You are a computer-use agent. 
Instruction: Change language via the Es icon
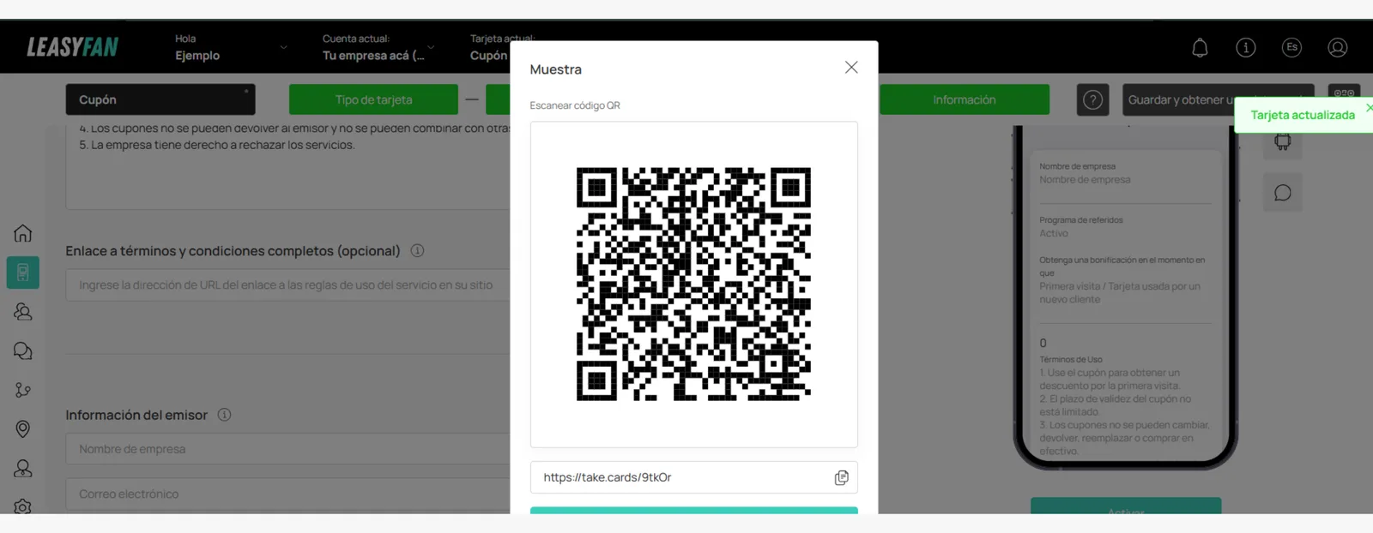coord(1291,48)
